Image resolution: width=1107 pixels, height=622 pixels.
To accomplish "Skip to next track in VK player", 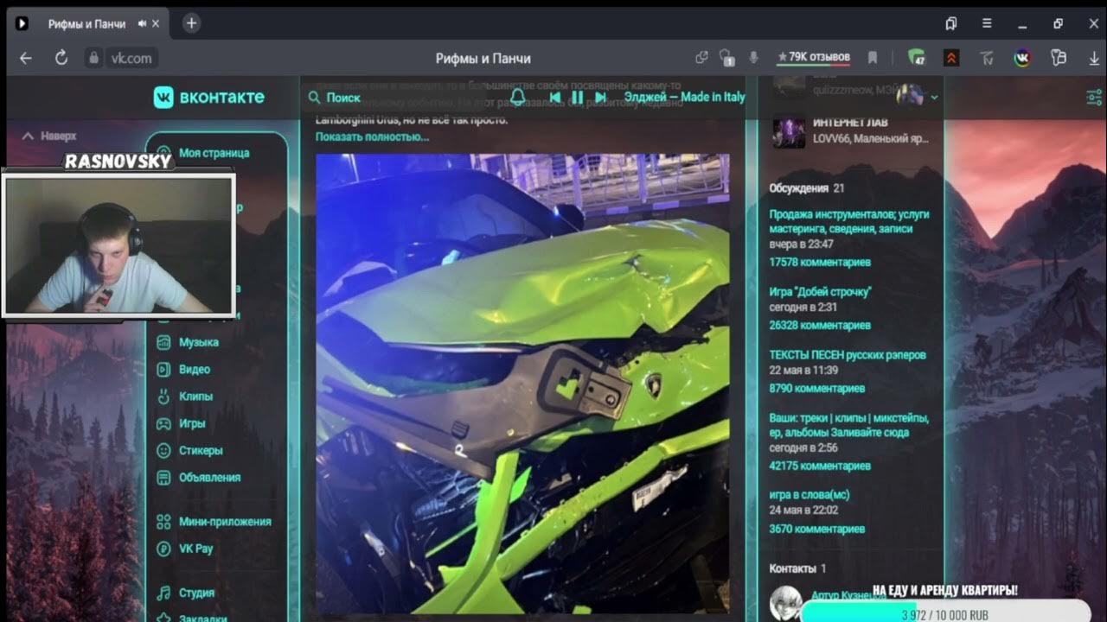I will (x=600, y=98).
